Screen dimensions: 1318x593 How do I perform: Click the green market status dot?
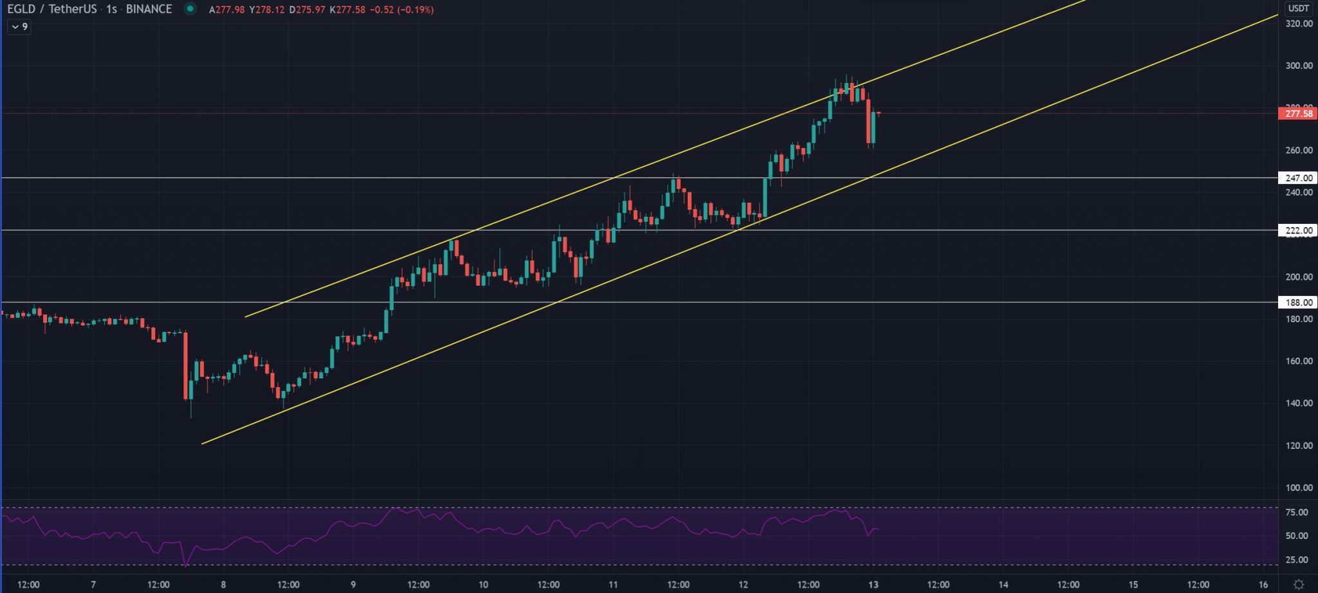(x=190, y=9)
